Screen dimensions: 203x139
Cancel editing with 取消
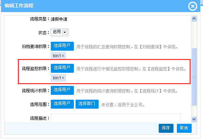pyautogui.click(x=184, y=128)
